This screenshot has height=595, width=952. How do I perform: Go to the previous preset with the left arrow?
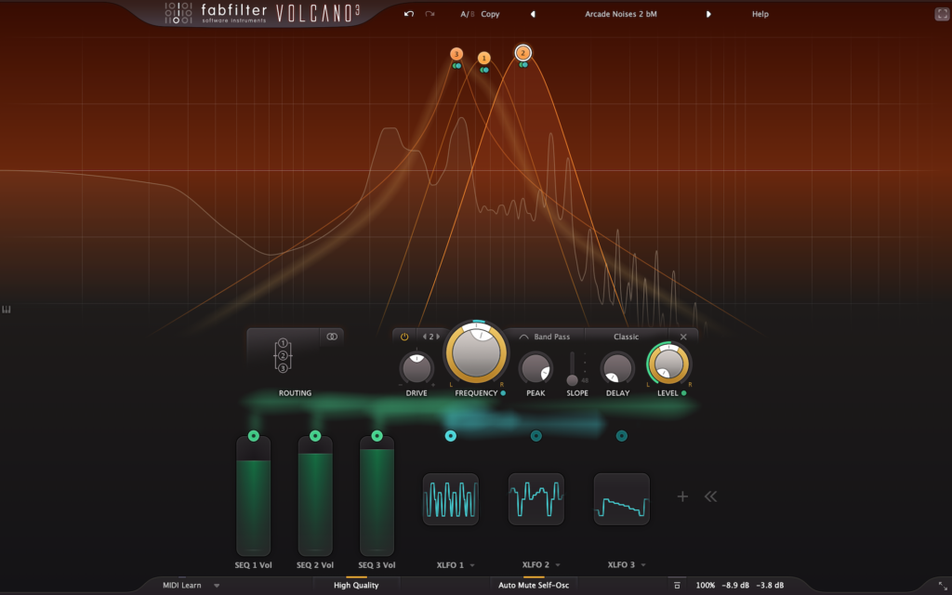(533, 14)
